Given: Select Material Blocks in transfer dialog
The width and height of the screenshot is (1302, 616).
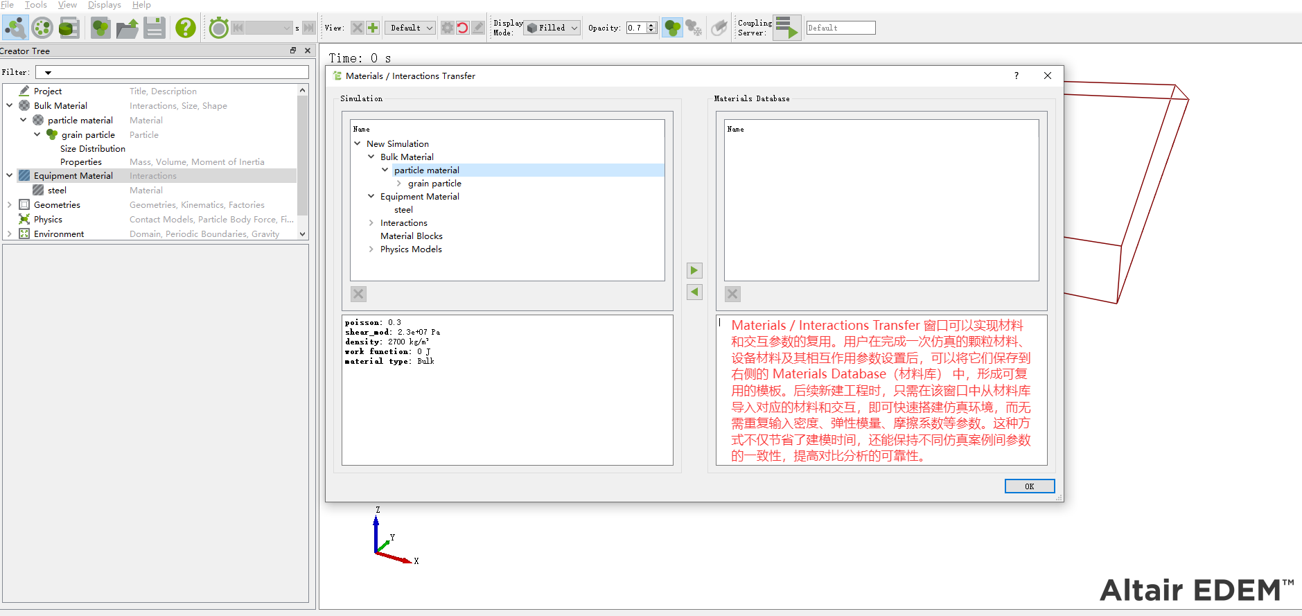Looking at the screenshot, I should click(412, 236).
